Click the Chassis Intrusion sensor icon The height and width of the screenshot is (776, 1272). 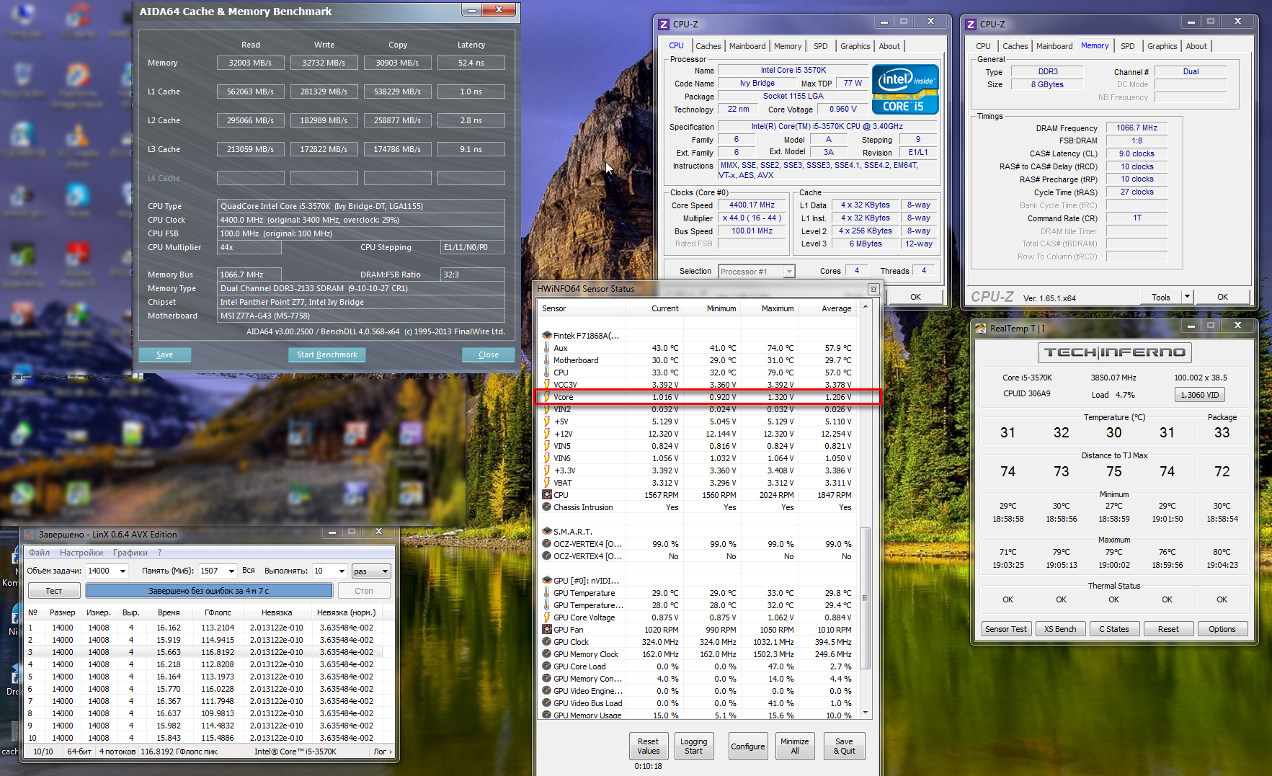tap(547, 507)
